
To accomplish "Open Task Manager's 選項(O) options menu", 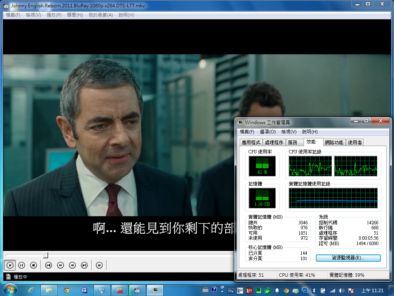I will (x=268, y=132).
